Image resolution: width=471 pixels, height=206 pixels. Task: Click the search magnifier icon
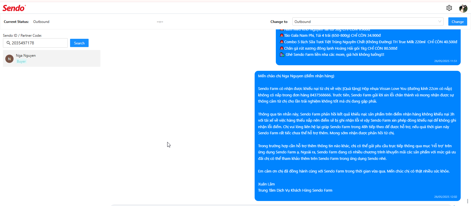pos(9,43)
